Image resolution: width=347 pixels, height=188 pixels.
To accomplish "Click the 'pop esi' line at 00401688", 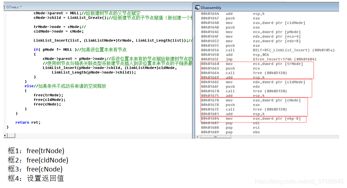I will tap(230, 128).
